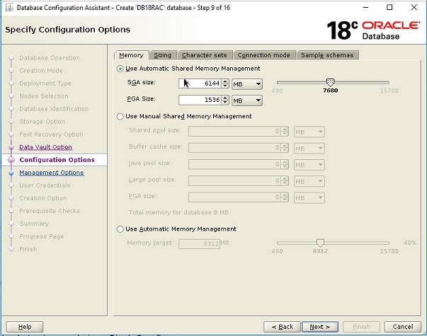Open the Data Vault Option step link
This screenshot has height=336, width=427.
(x=46, y=147)
